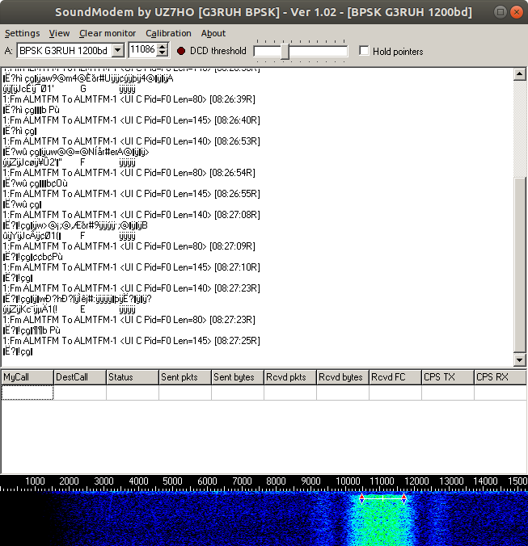
Task: Click the packet line timestamped 08:26:39R
Action: [129, 99]
